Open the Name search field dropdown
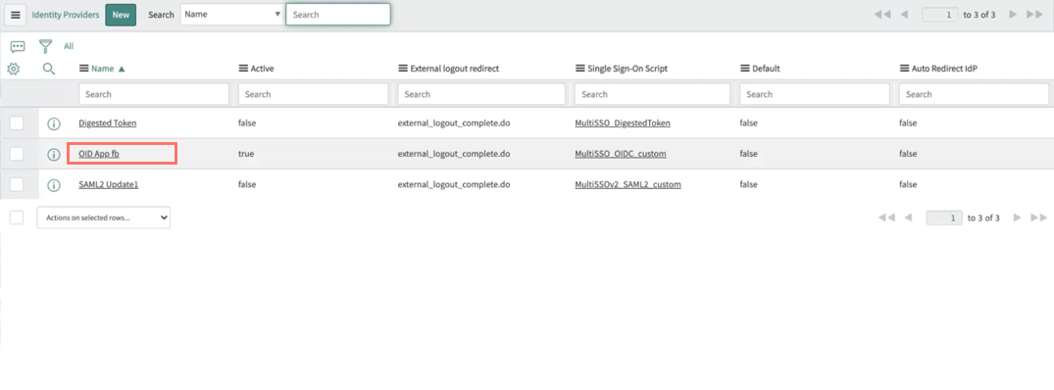Screen dimensions: 1054x390 click(x=232, y=14)
